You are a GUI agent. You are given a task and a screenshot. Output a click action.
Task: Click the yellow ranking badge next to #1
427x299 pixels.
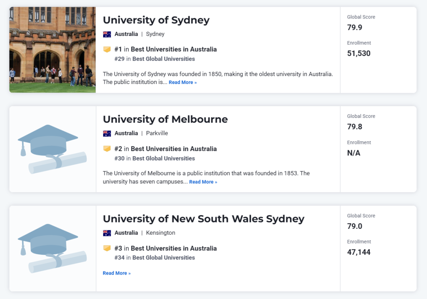(107, 50)
